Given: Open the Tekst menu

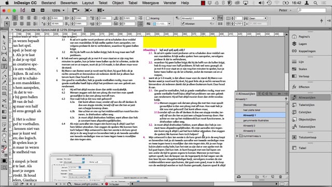Looking at the screenshot, I should pos(103,3).
